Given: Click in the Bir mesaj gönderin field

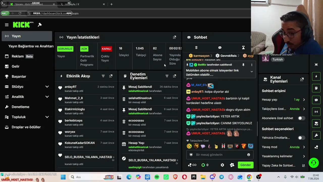Looking at the screenshot, I should tap(220, 155).
